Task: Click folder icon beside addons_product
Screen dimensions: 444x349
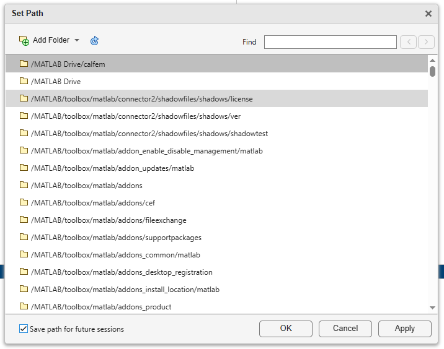Action: click(24, 306)
